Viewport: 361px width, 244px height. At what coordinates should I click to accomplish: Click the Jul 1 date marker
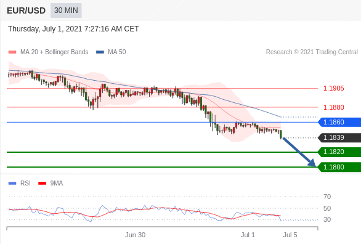tap(248, 235)
